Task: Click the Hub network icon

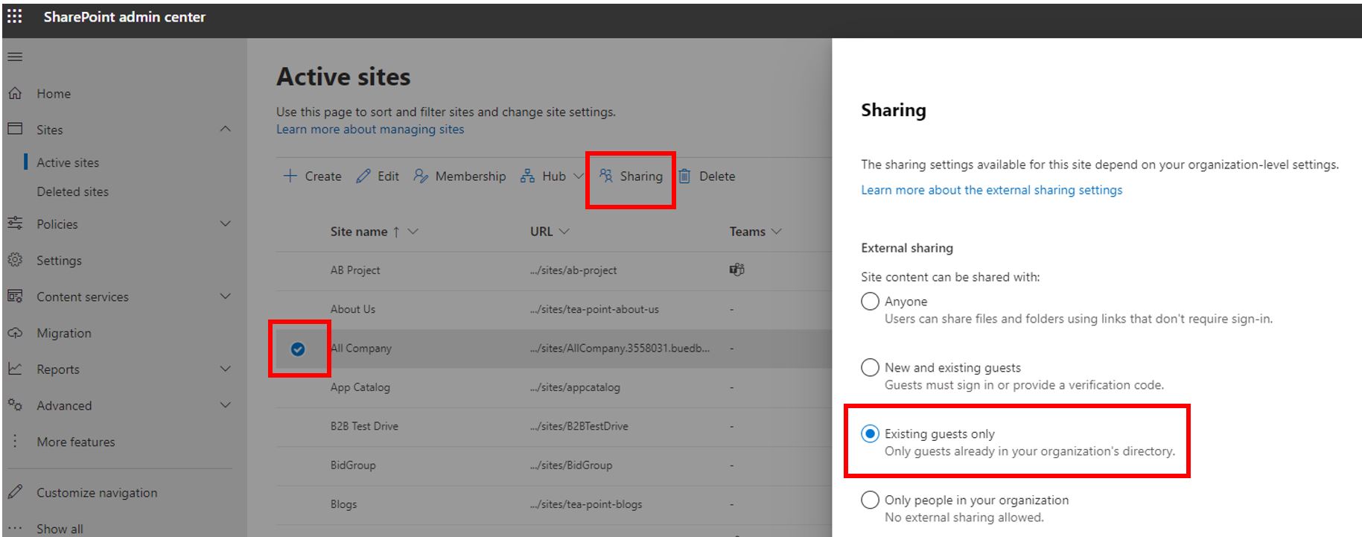Action: 527,176
